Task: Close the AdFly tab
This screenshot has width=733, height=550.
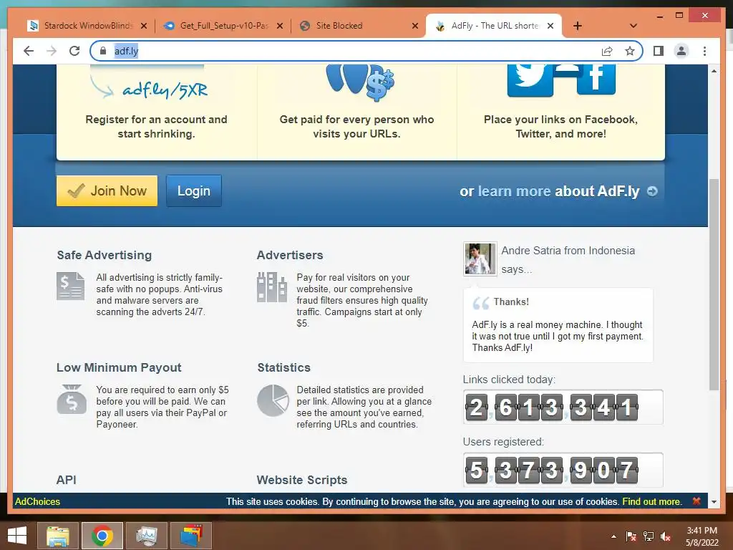Action: pyautogui.click(x=550, y=26)
